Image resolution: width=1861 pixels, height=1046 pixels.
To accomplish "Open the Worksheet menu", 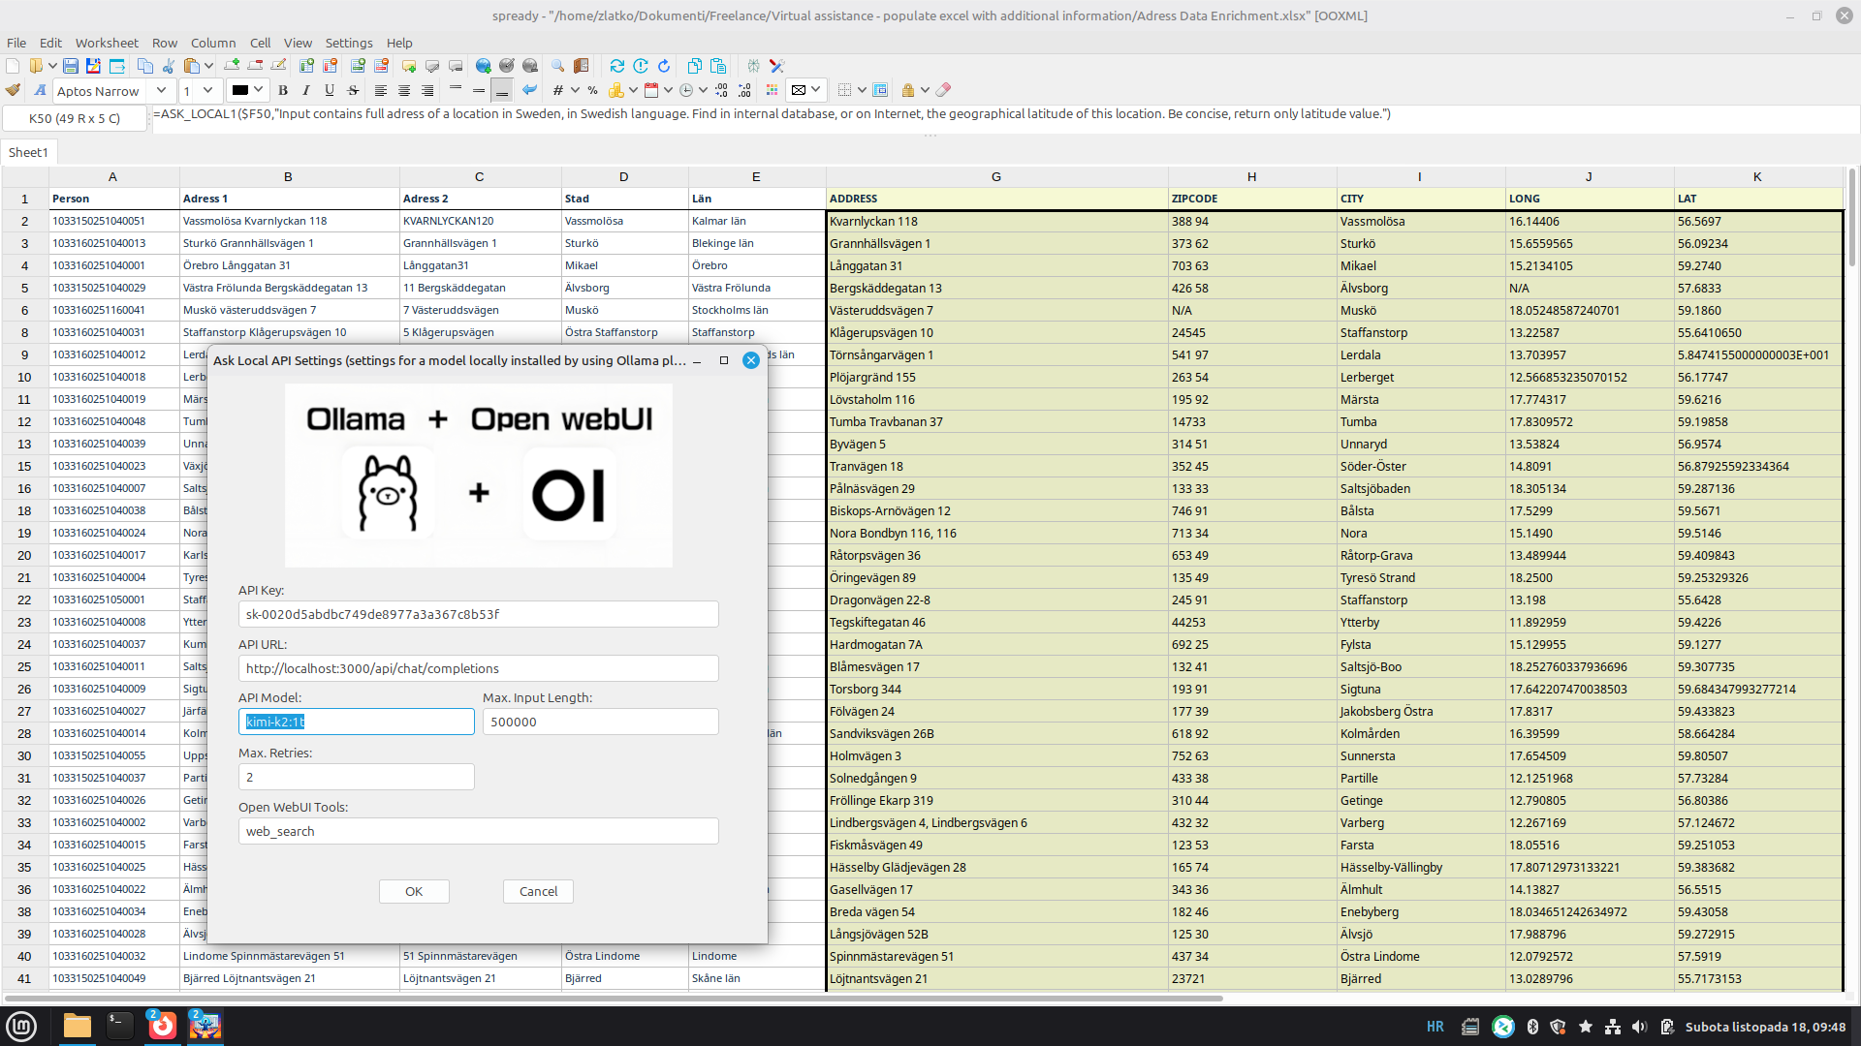I will pos(107,43).
